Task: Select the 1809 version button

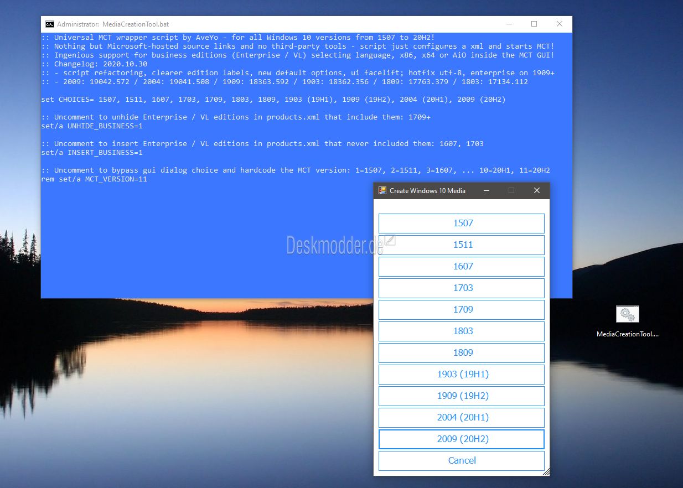Action: 462,353
